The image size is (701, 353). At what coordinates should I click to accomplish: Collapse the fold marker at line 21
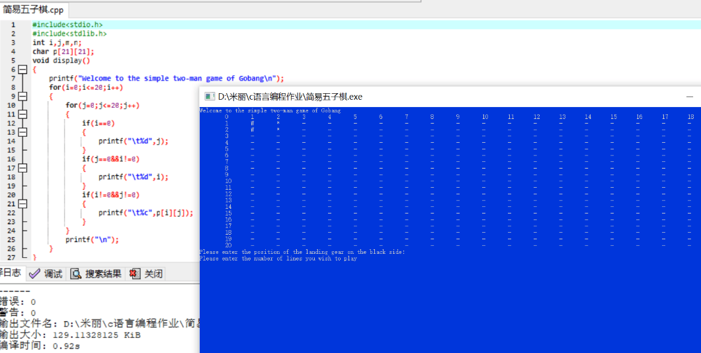click(22, 204)
